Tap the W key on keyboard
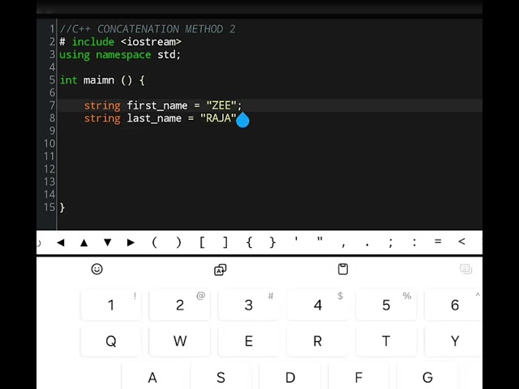 180,341
